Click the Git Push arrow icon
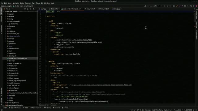 pos(182,6)
